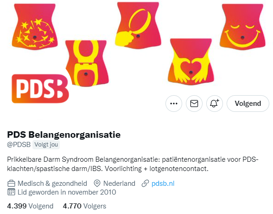Click the calendar icon by Lid geworden

click(11, 192)
